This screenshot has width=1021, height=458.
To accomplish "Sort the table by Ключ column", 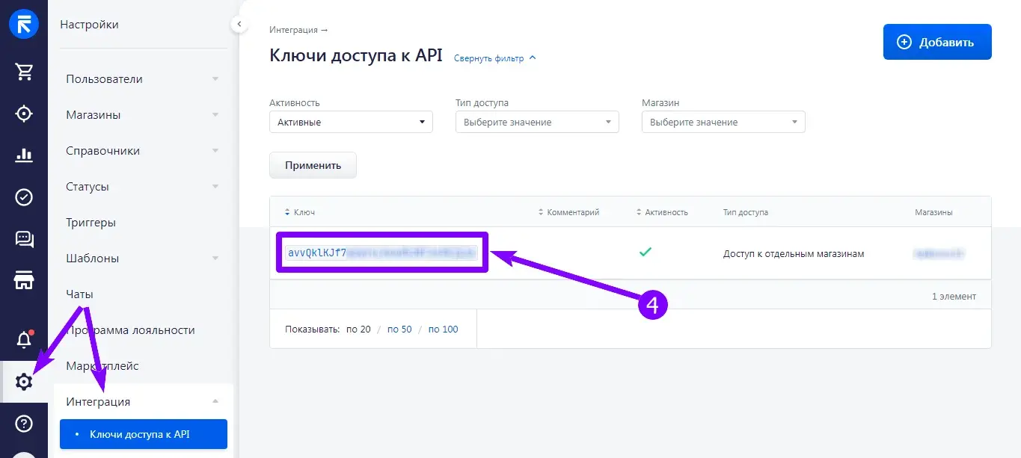I will coord(300,212).
